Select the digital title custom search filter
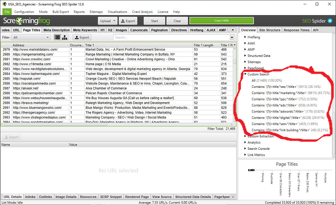Screen dimensions: 336x205 pyautogui.click(x=288, y=118)
